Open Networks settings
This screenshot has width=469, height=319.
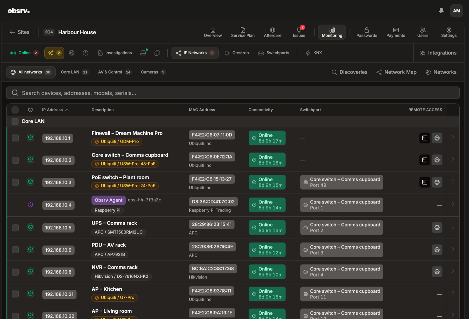pos(441,72)
